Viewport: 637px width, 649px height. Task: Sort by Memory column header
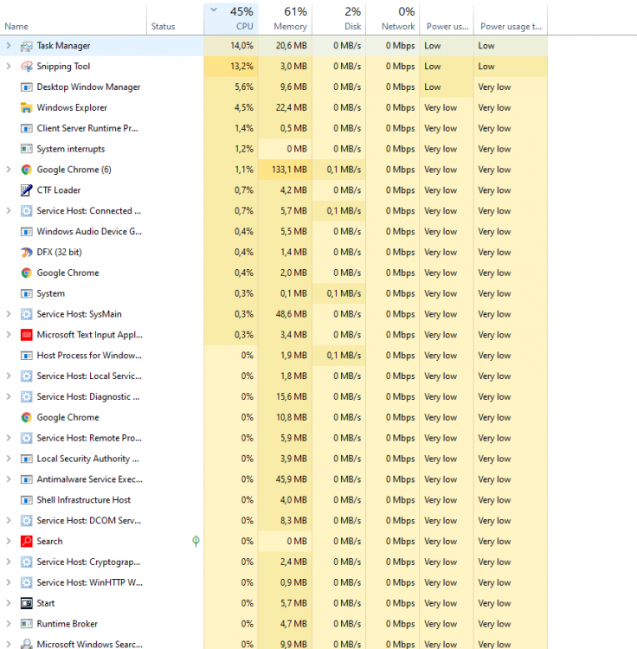pos(286,19)
